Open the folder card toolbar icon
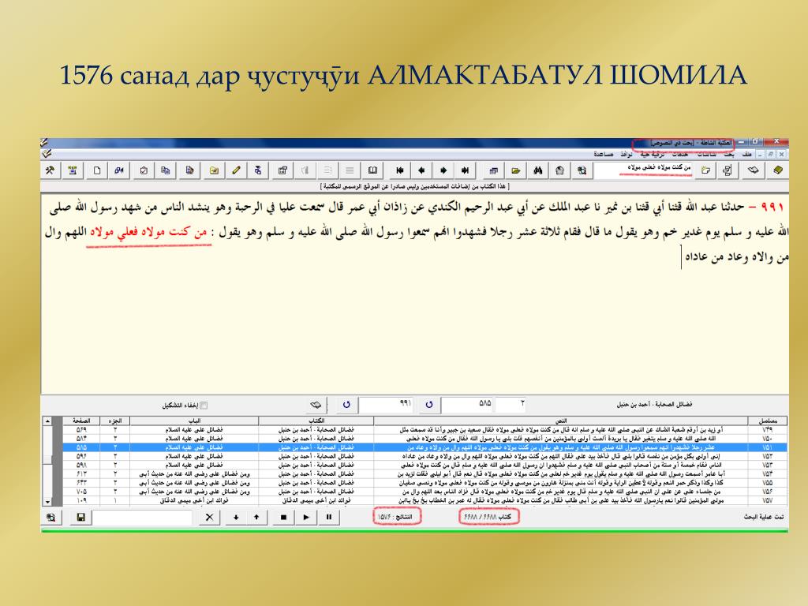 [x=214, y=170]
